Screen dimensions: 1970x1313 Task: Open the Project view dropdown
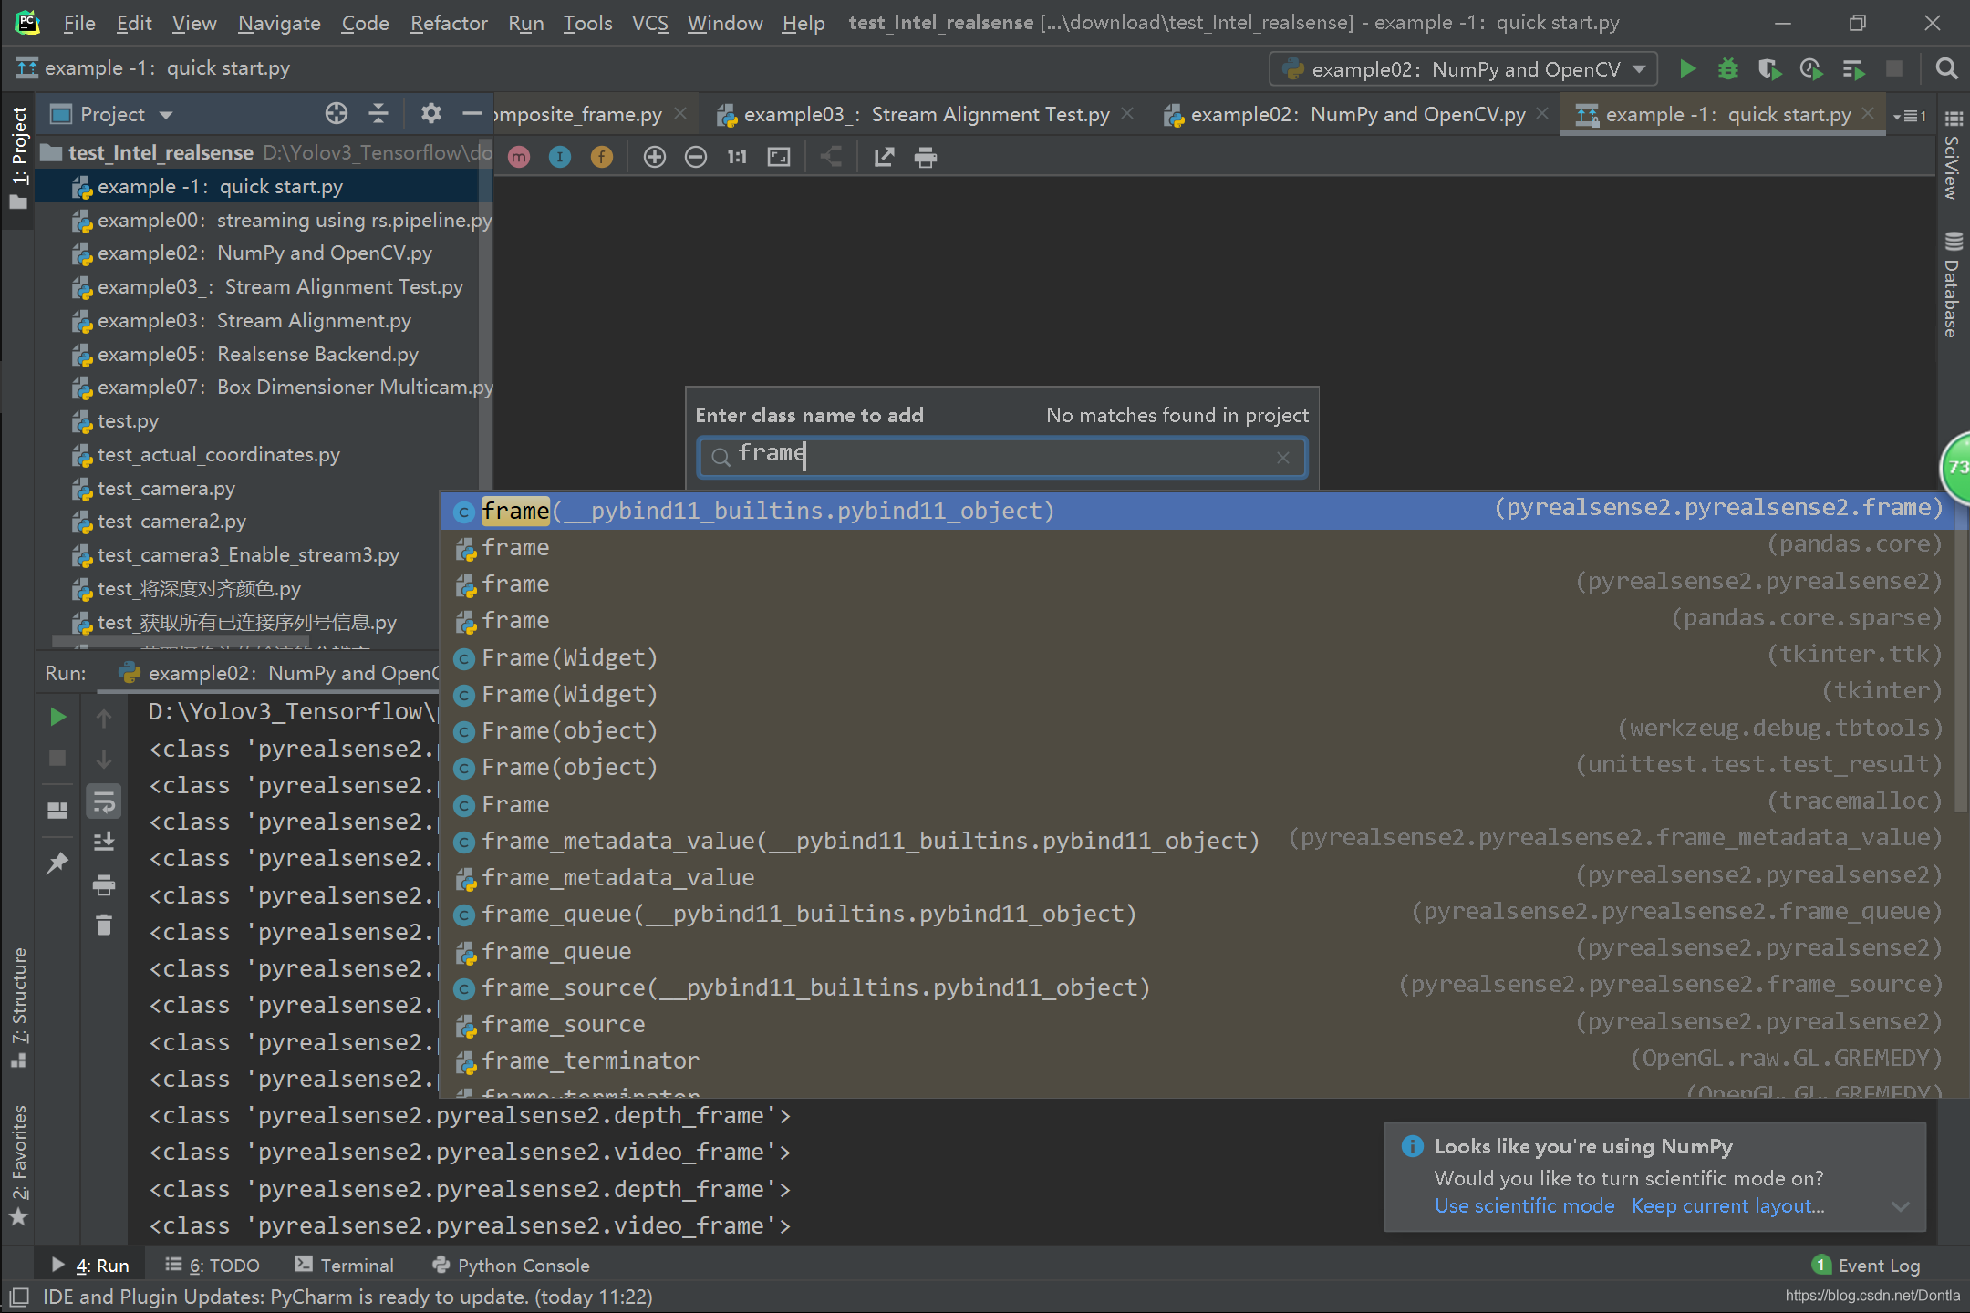coord(166,113)
